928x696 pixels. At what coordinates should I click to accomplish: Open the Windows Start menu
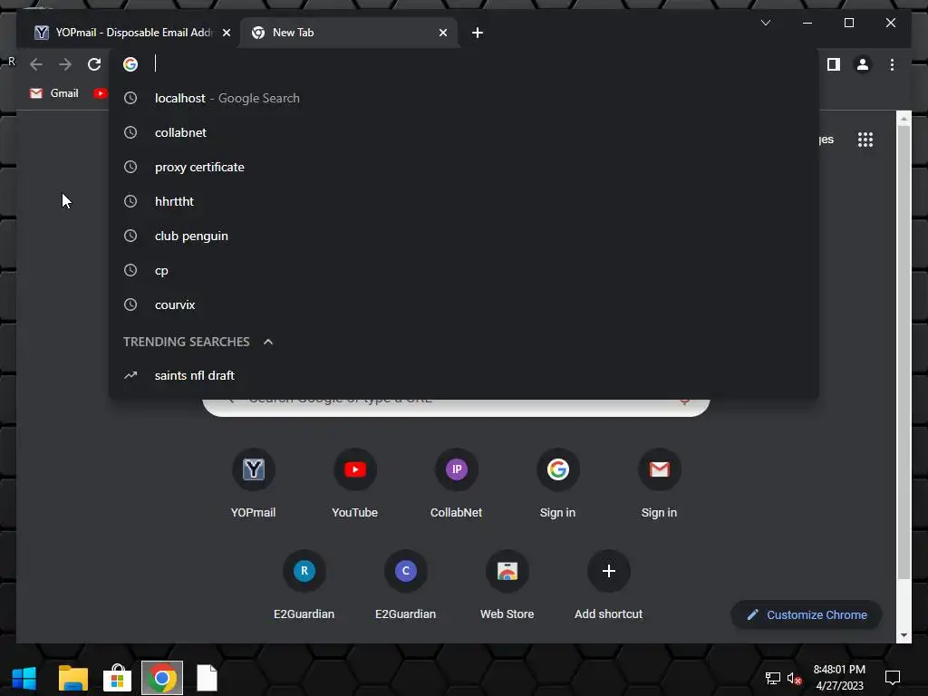pyautogui.click(x=24, y=678)
